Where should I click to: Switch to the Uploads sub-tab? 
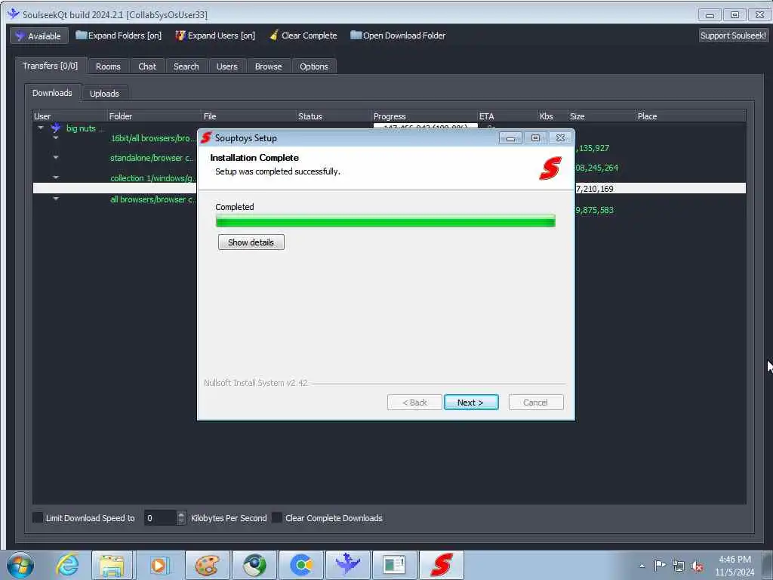coord(104,94)
